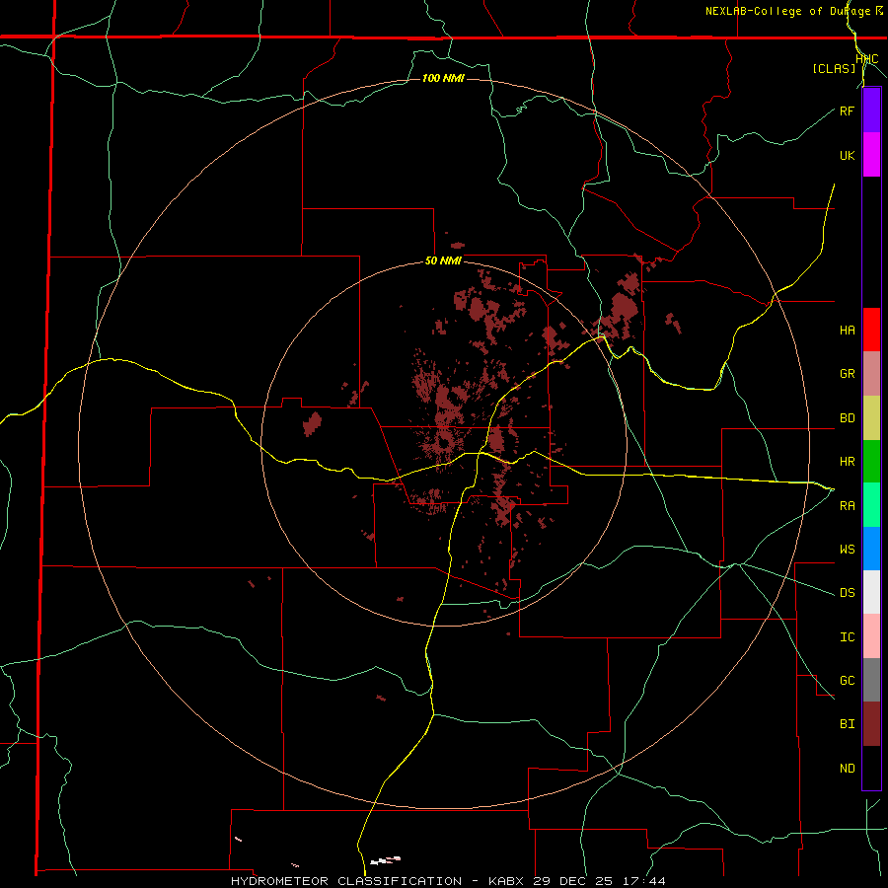Click the 17:44 timestamp
Image resolution: width=888 pixels, height=888 pixels.
point(645,881)
